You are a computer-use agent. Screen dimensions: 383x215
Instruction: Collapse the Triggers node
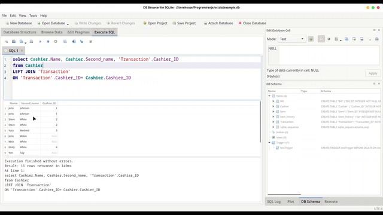point(269,143)
